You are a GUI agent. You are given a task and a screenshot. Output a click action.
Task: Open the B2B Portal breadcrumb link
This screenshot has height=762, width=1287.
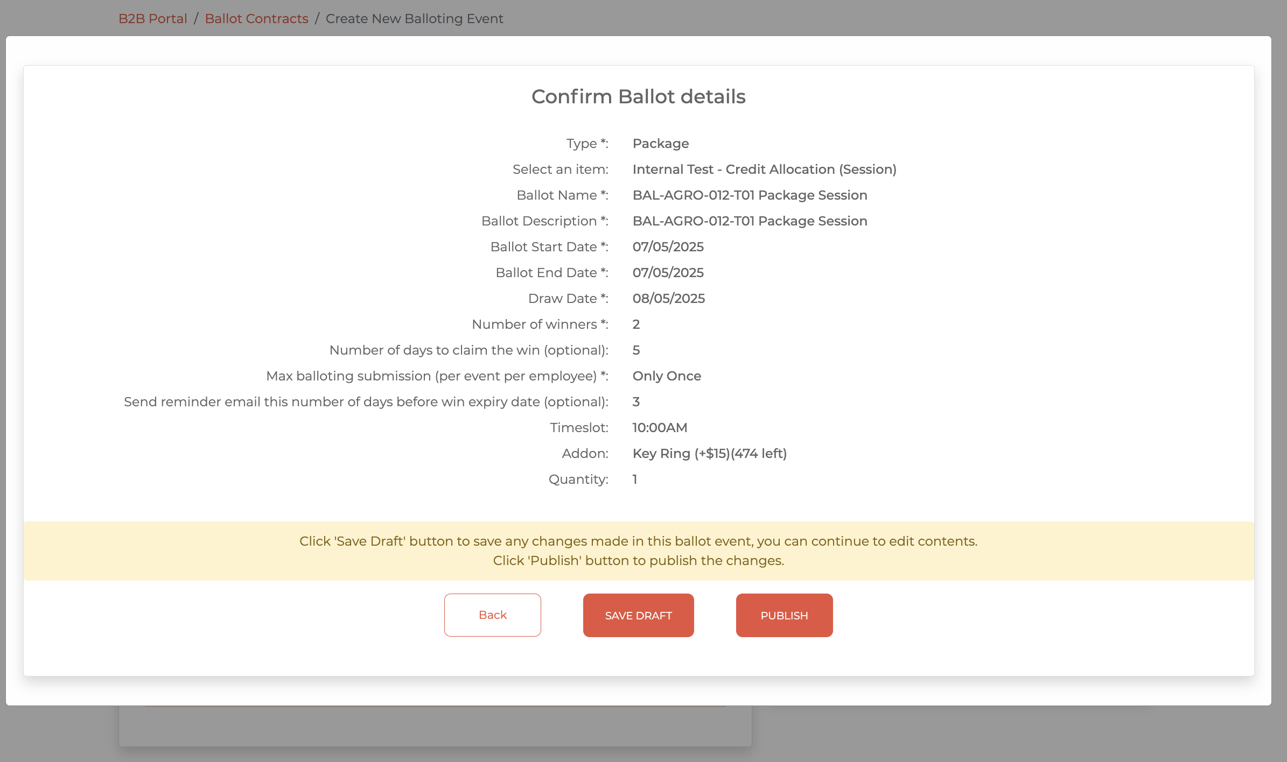point(152,18)
